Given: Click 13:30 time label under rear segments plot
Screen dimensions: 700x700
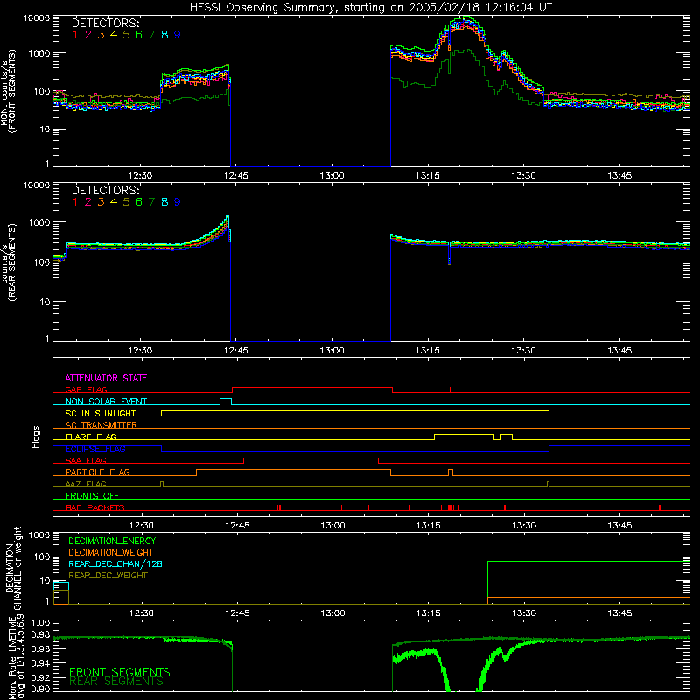Looking at the screenshot, I should [x=523, y=351].
